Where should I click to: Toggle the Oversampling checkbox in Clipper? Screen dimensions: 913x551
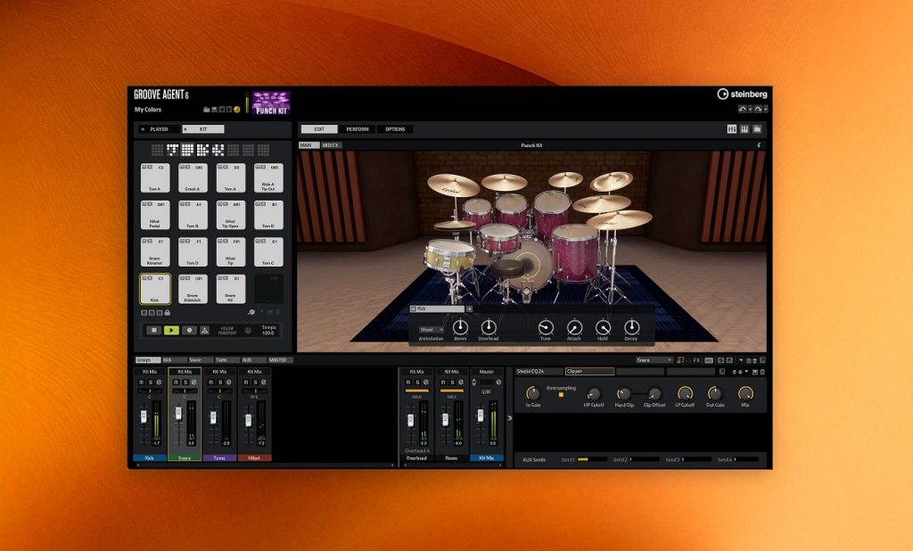pyautogui.click(x=561, y=394)
